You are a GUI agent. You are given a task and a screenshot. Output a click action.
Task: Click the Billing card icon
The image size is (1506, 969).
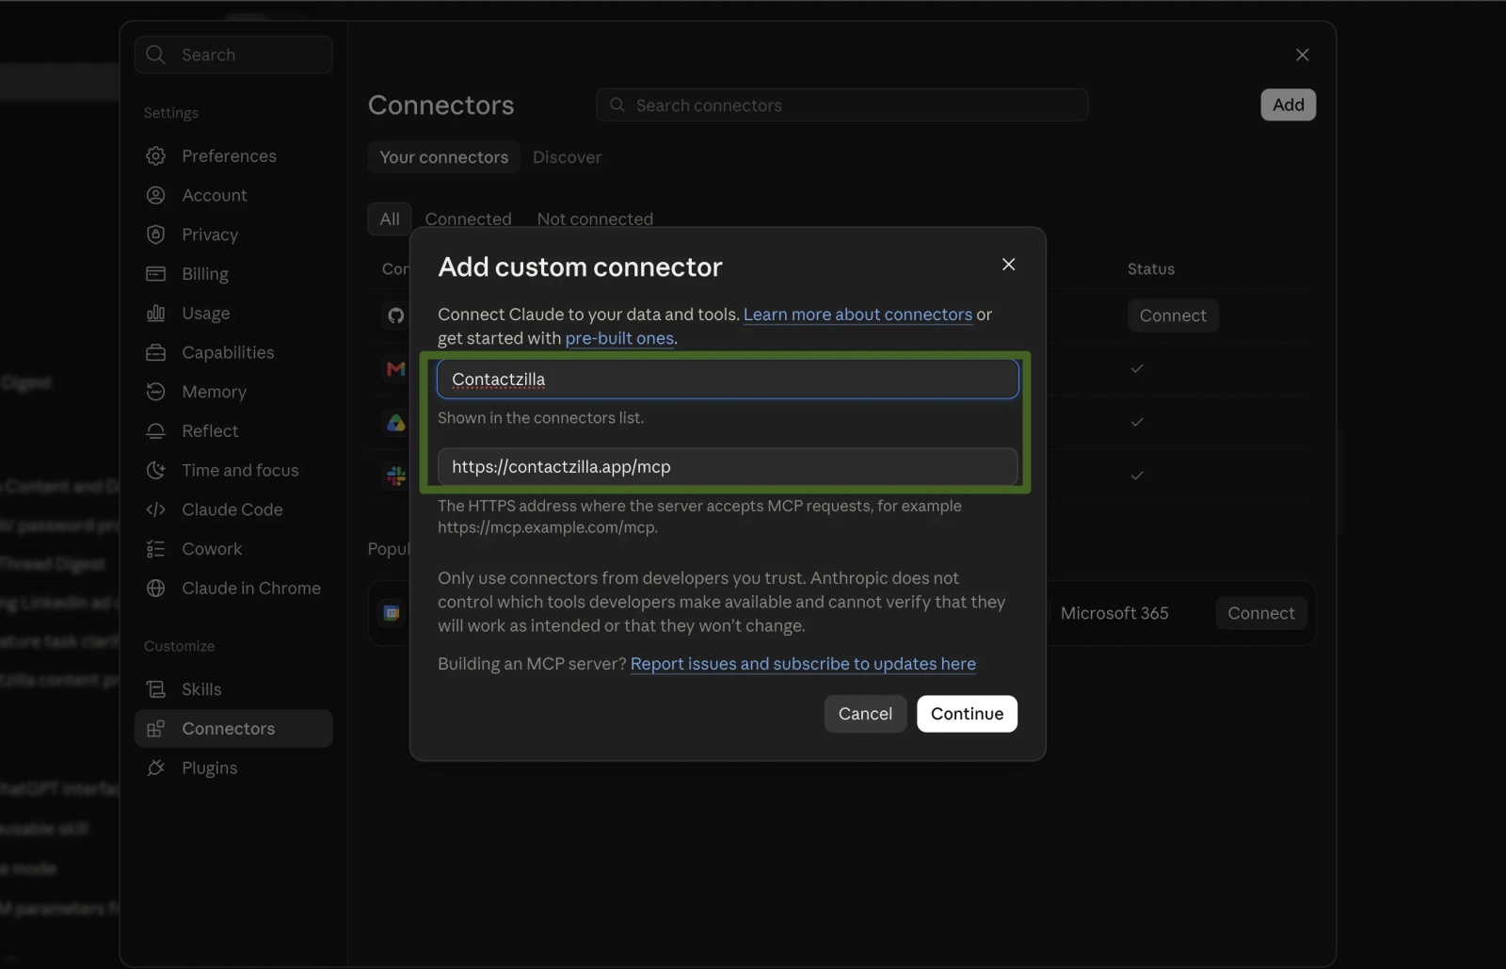pos(156,274)
